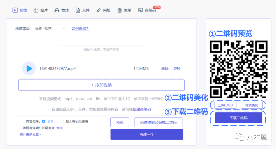The height and width of the screenshot is (149, 276).
Task: Click 修改 next to validity period
Action: 60,128
